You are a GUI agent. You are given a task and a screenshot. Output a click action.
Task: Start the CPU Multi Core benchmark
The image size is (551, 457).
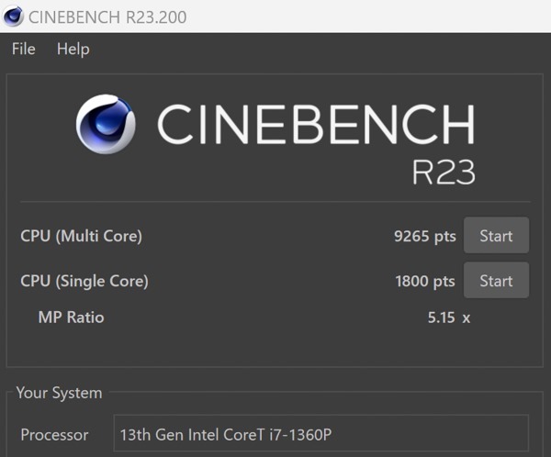pos(496,235)
